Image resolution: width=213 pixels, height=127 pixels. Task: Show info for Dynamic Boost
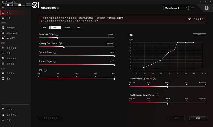[x=55, y=52]
